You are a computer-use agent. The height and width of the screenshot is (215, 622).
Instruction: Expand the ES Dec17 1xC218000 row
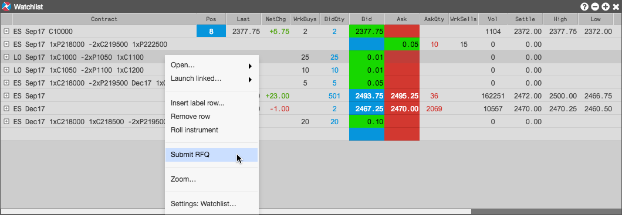click(x=6, y=121)
